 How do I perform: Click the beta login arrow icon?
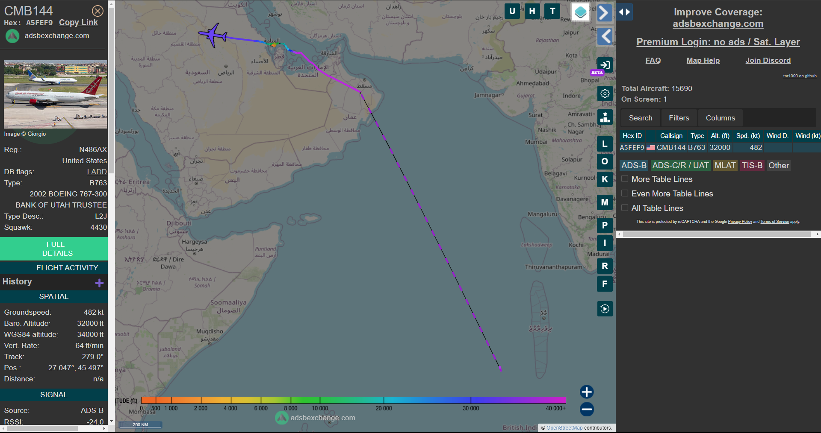pos(605,65)
